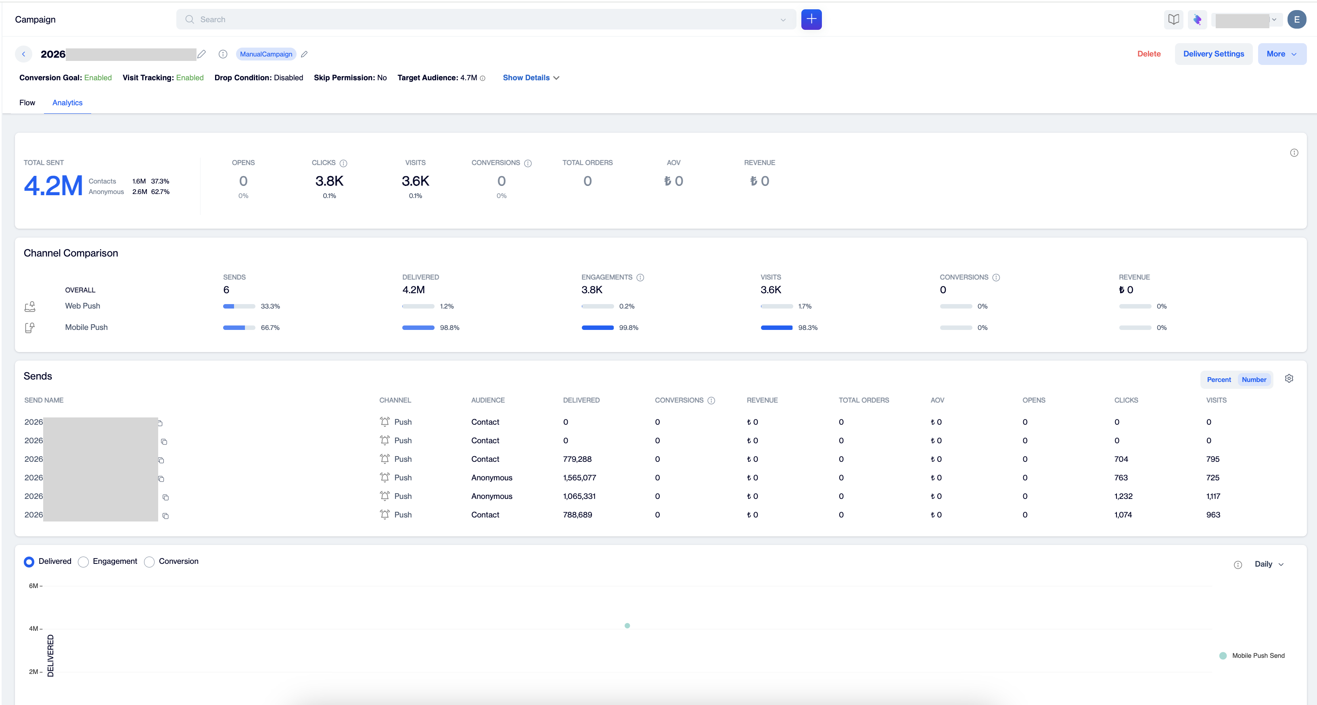The height and width of the screenshot is (705, 1317).
Task: Select the Conversion radio button
Action: [149, 562]
